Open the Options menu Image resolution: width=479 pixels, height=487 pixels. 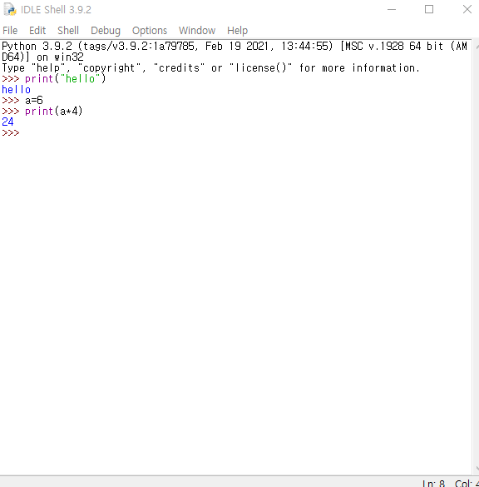click(x=150, y=31)
